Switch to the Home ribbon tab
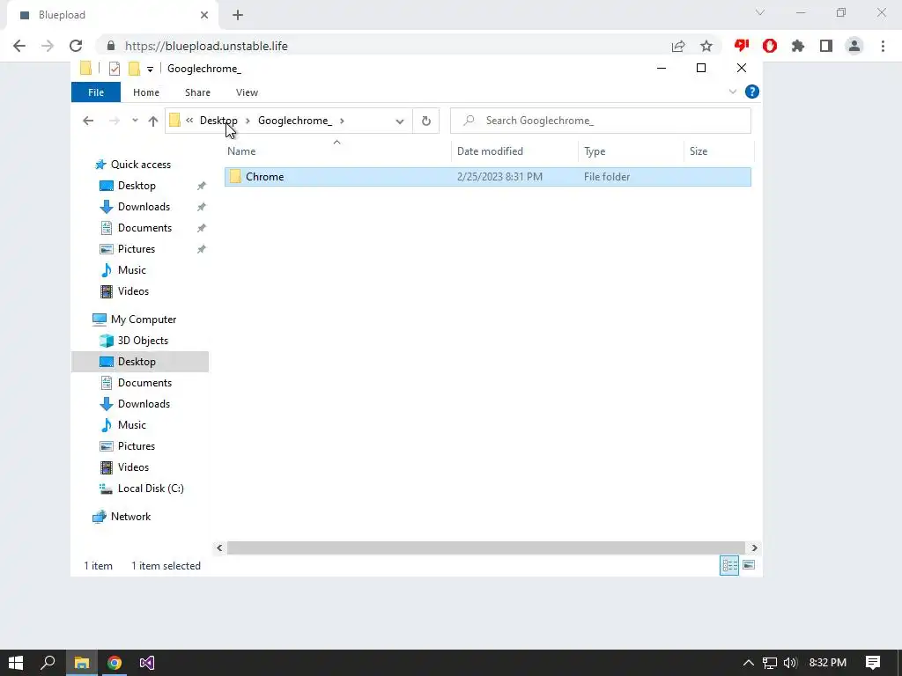Image resolution: width=902 pixels, height=676 pixels. tap(146, 92)
